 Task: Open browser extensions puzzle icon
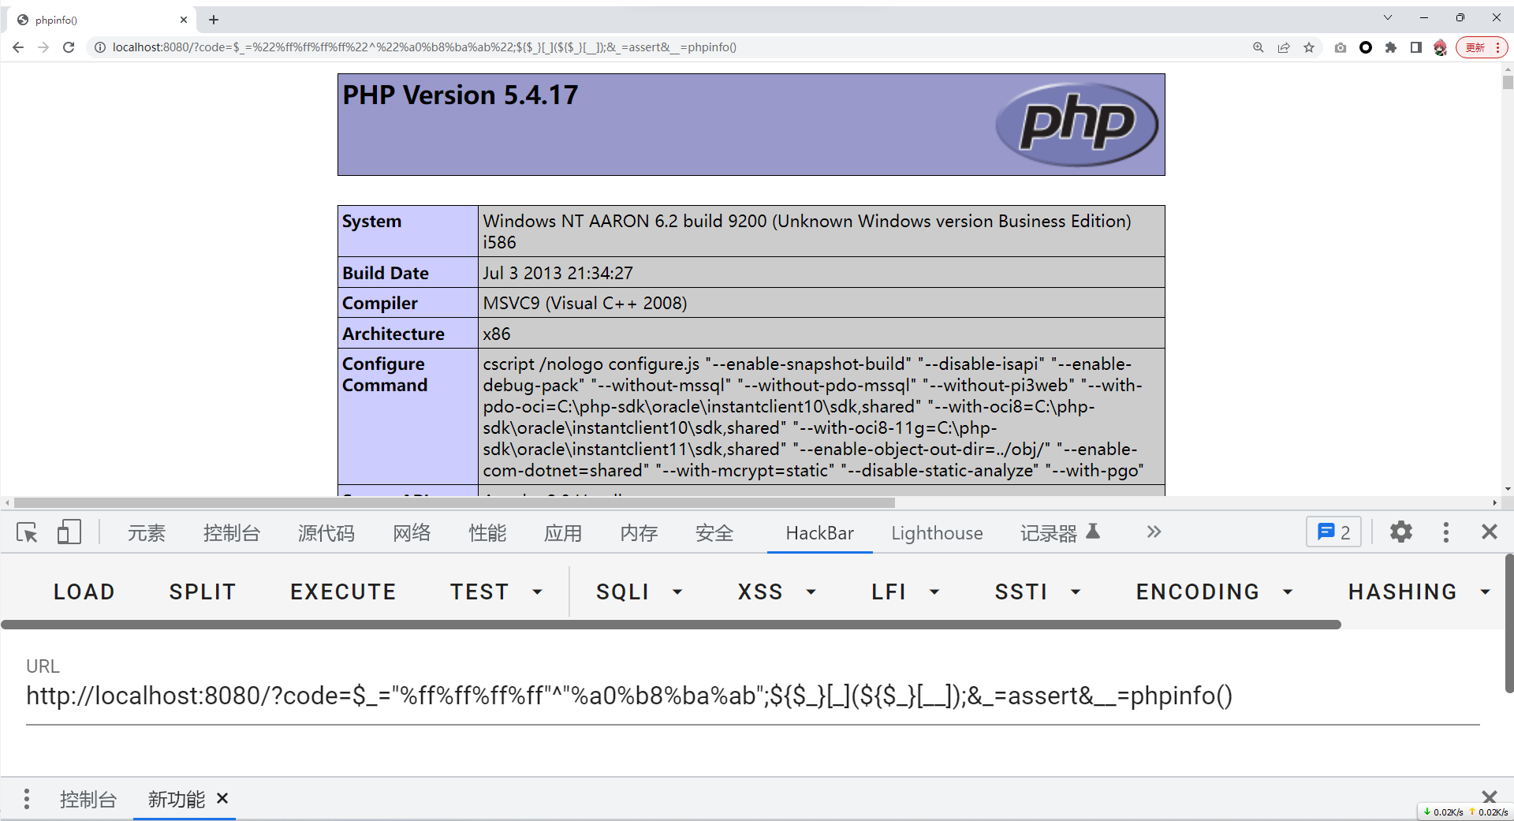1391,47
